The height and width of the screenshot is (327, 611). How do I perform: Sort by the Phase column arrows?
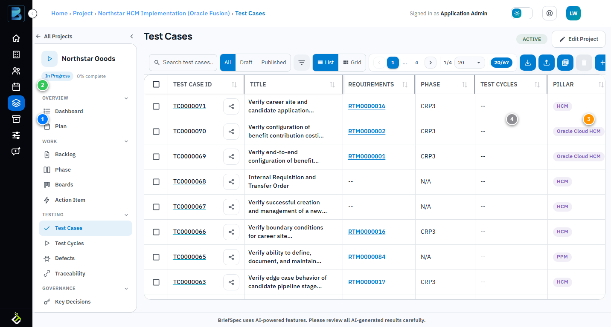pos(465,85)
